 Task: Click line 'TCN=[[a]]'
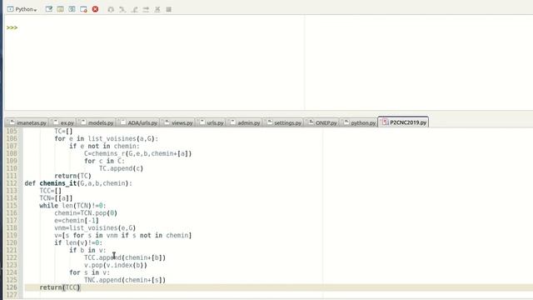tap(56, 198)
